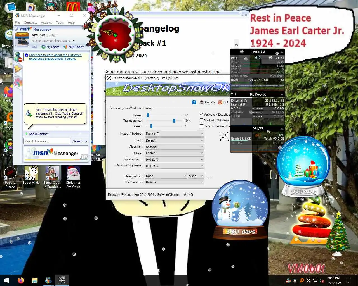
Task: Open the Actions menu in MSN Messenger
Action: point(46,23)
